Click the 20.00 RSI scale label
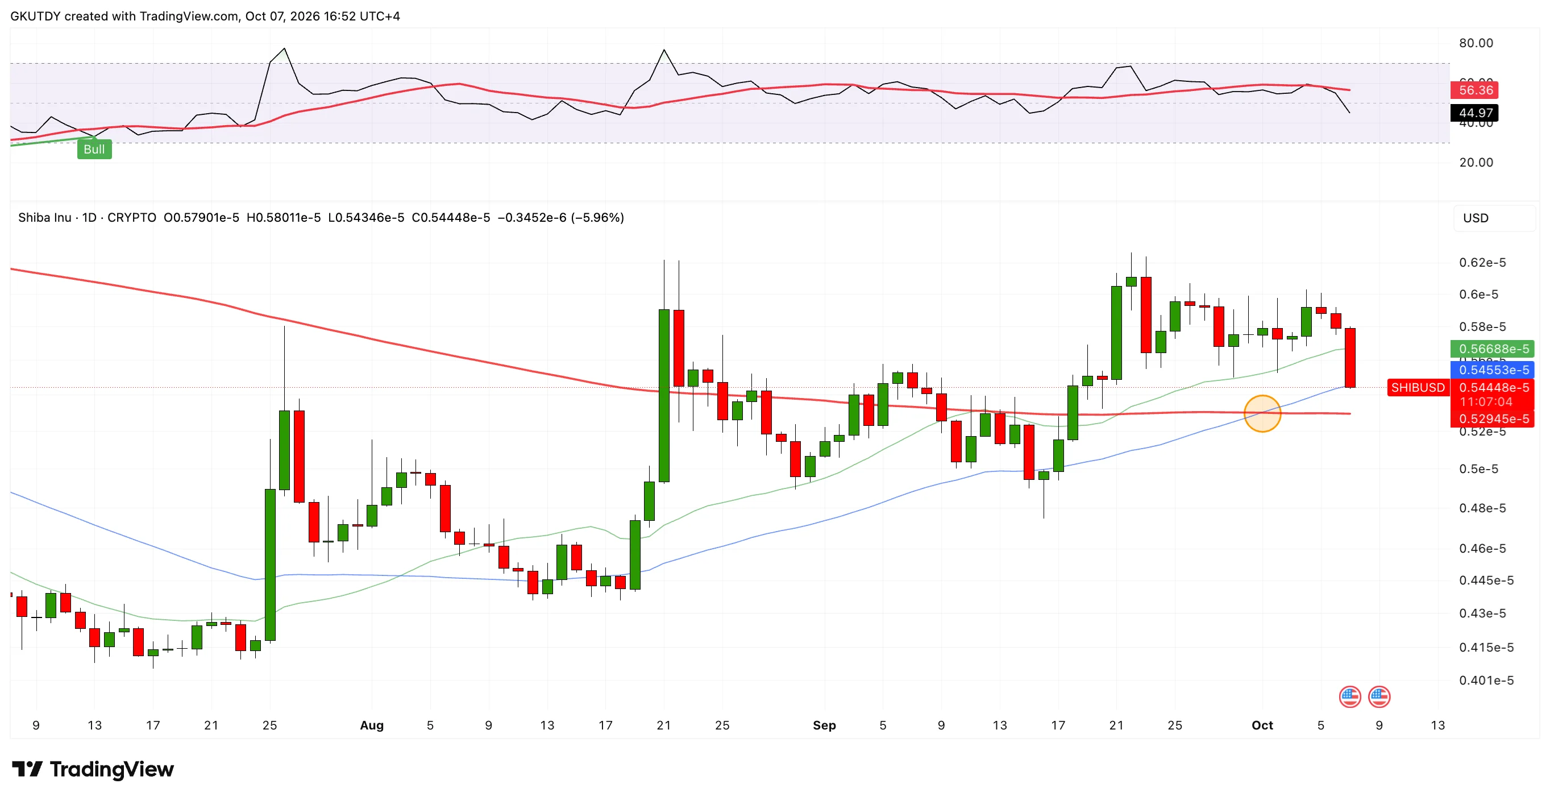 [1476, 163]
